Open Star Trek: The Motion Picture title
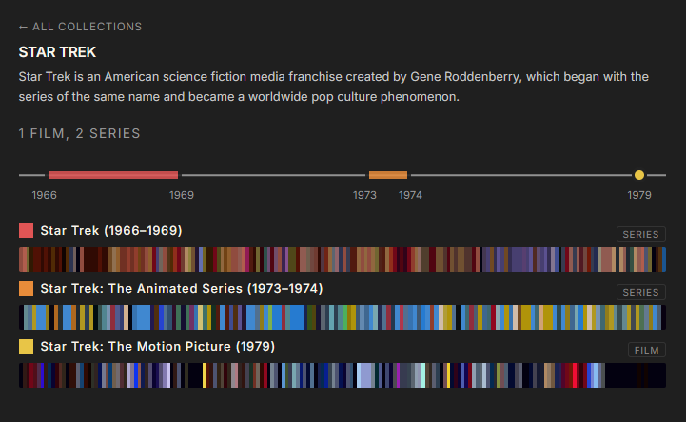 [158, 347]
